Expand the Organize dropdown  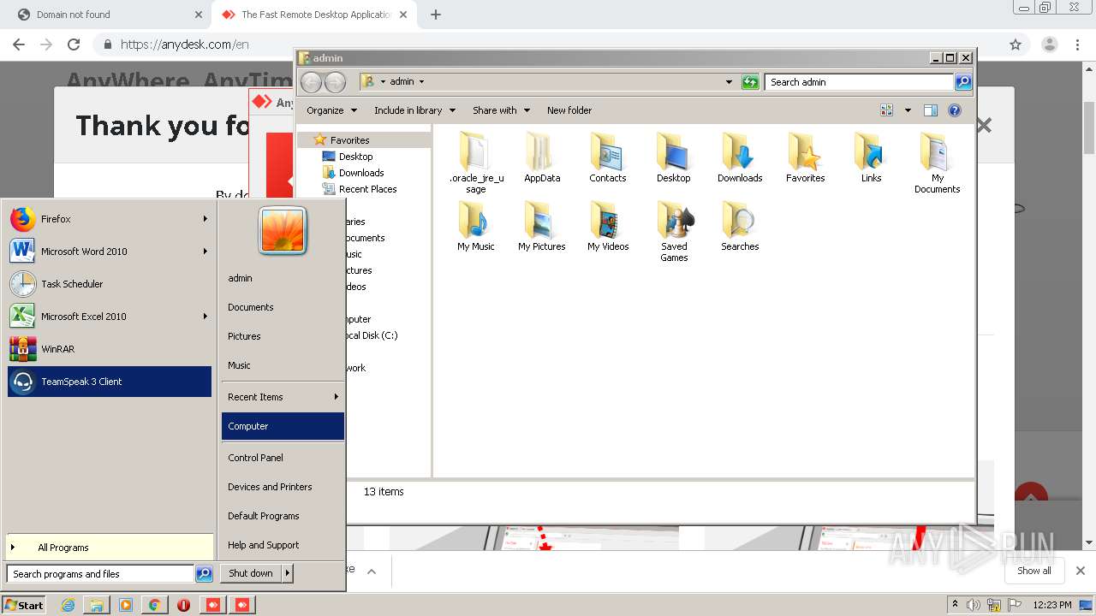point(331,110)
